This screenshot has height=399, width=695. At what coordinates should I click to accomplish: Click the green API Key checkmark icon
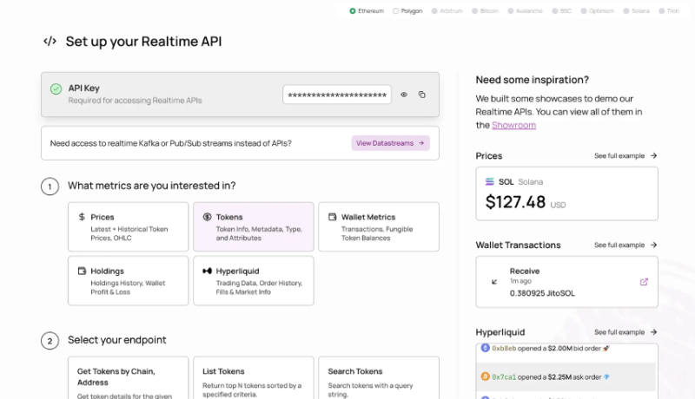click(56, 88)
